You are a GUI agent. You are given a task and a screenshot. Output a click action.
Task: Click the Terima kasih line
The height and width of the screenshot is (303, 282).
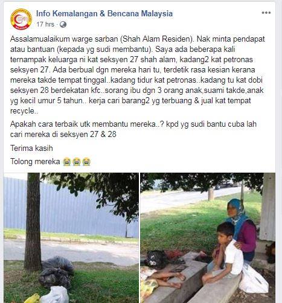coord(31,148)
